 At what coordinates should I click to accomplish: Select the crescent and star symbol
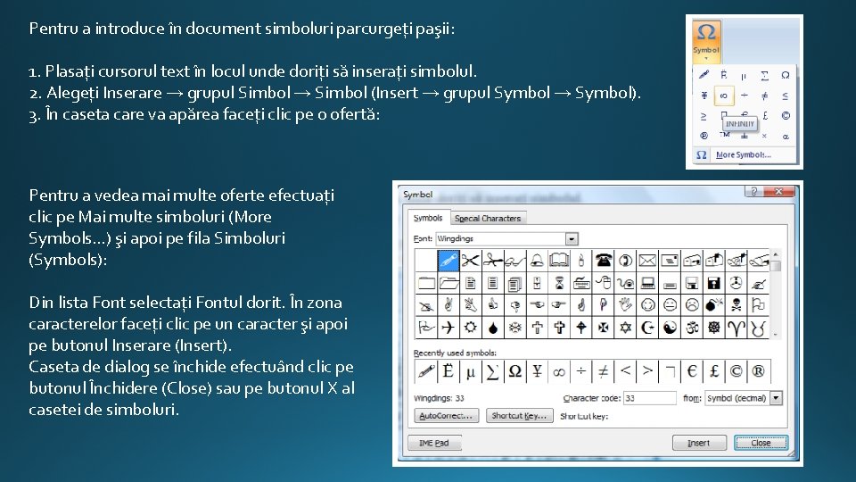tap(647, 328)
